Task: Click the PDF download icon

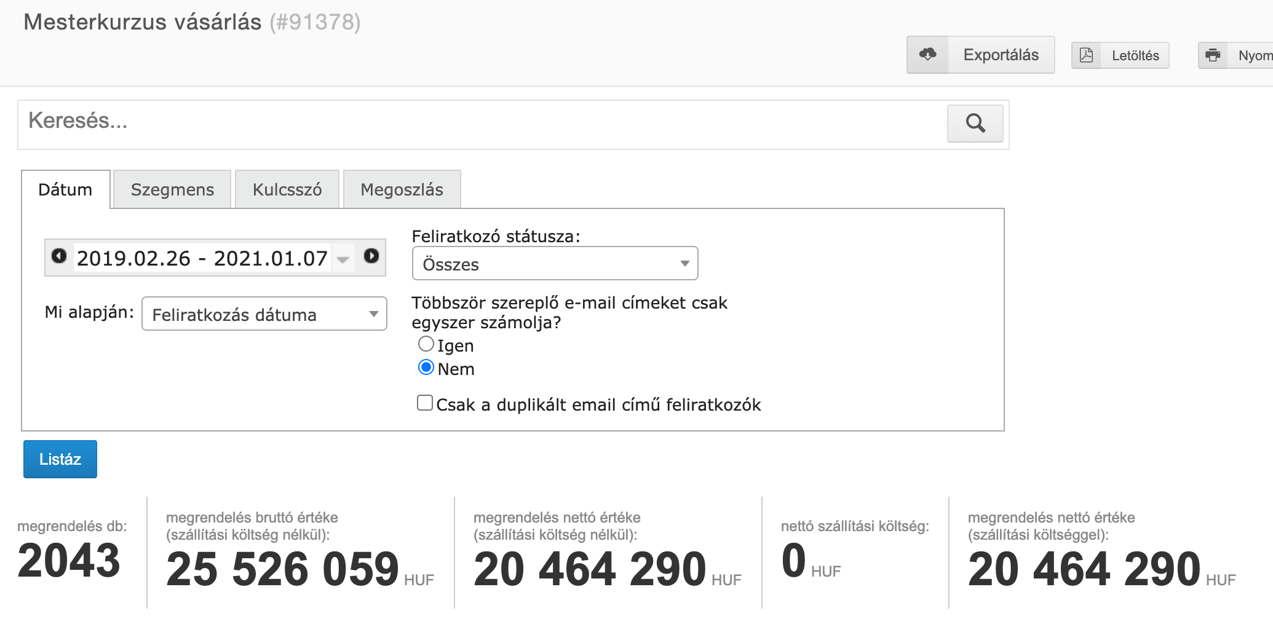Action: click(x=1087, y=55)
